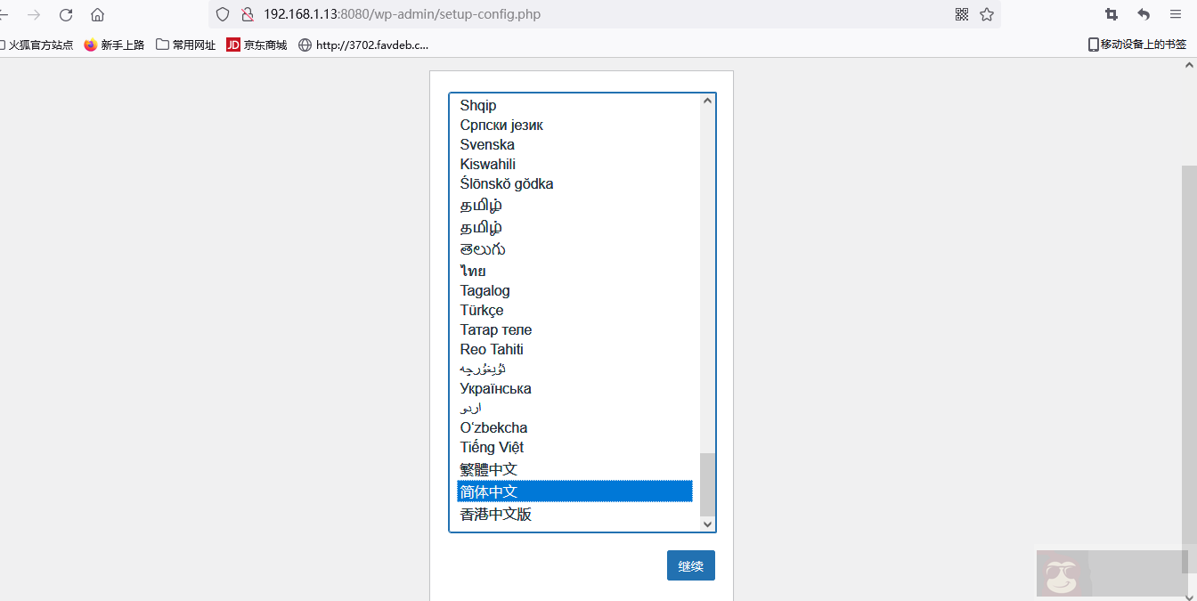Open the browser hamburger menu
Viewport: 1197px width, 601px height.
click(1176, 14)
